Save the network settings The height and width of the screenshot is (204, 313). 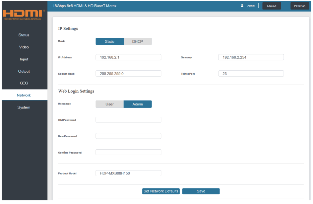pos(201,191)
